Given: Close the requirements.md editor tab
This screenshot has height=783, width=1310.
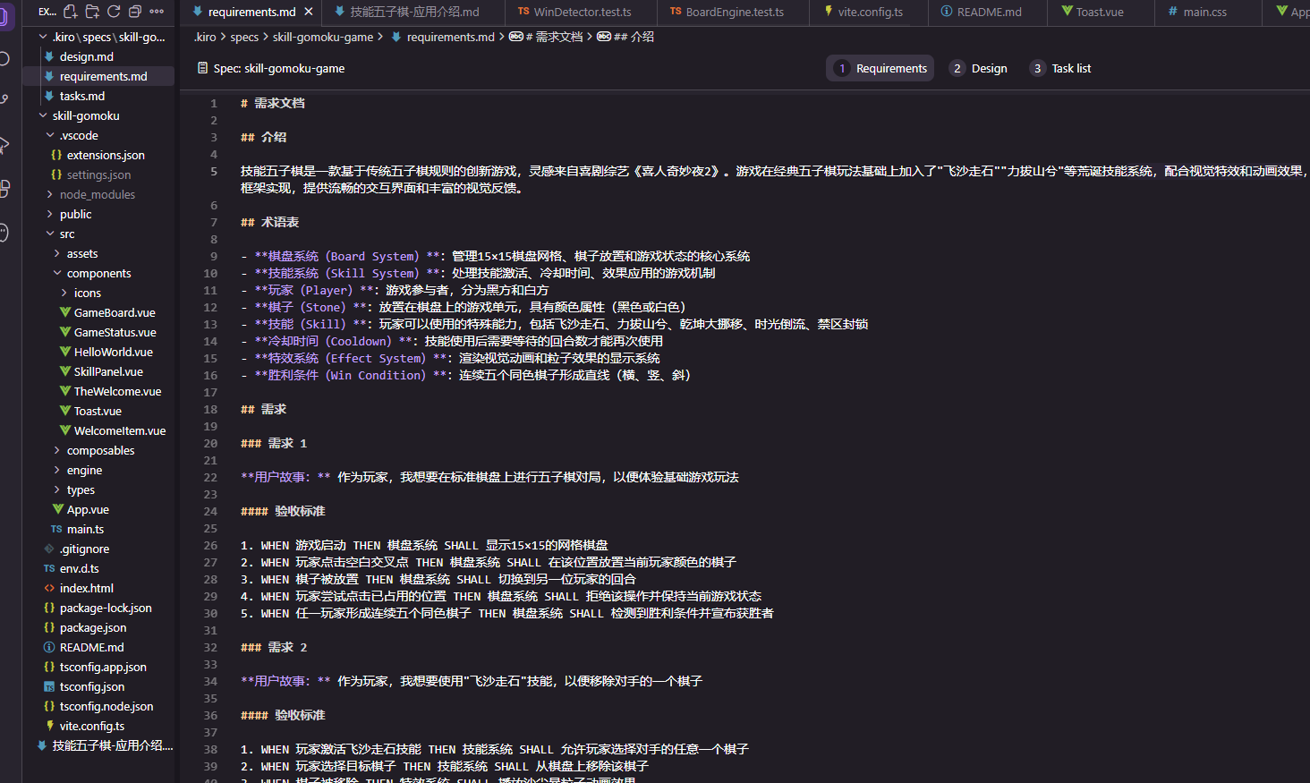Looking at the screenshot, I should (x=309, y=12).
